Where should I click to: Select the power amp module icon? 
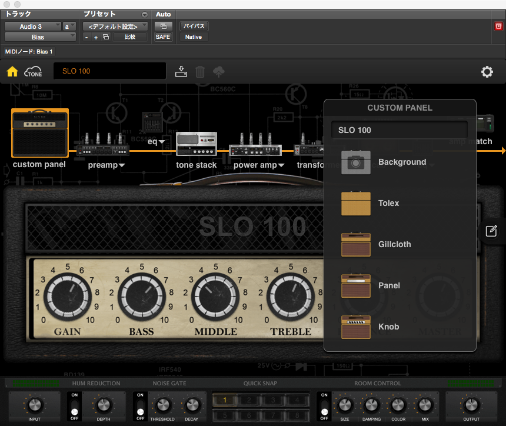255,144
